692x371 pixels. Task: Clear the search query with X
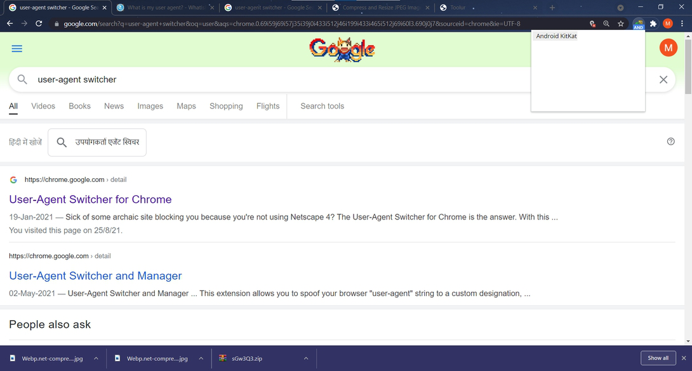pos(663,79)
